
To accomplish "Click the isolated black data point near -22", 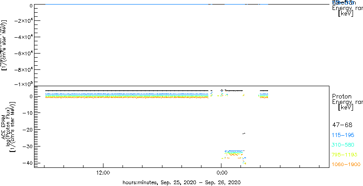I will pos(244,133).
